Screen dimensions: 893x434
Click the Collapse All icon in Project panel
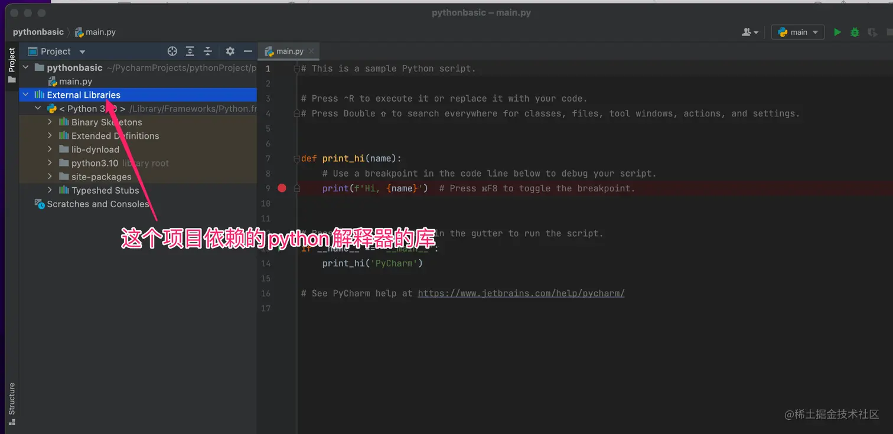208,51
